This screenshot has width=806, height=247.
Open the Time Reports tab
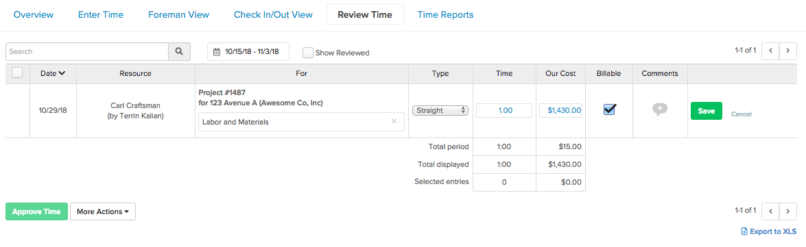click(x=445, y=15)
